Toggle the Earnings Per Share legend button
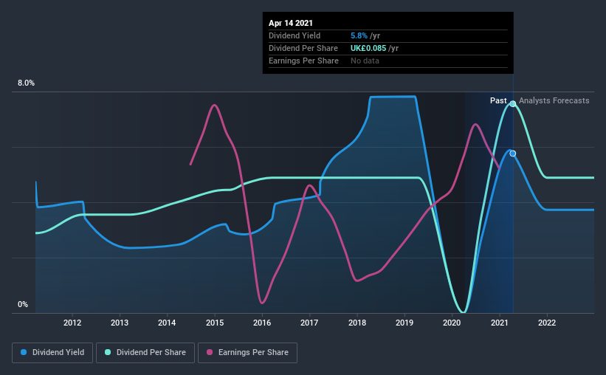 click(247, 353)
